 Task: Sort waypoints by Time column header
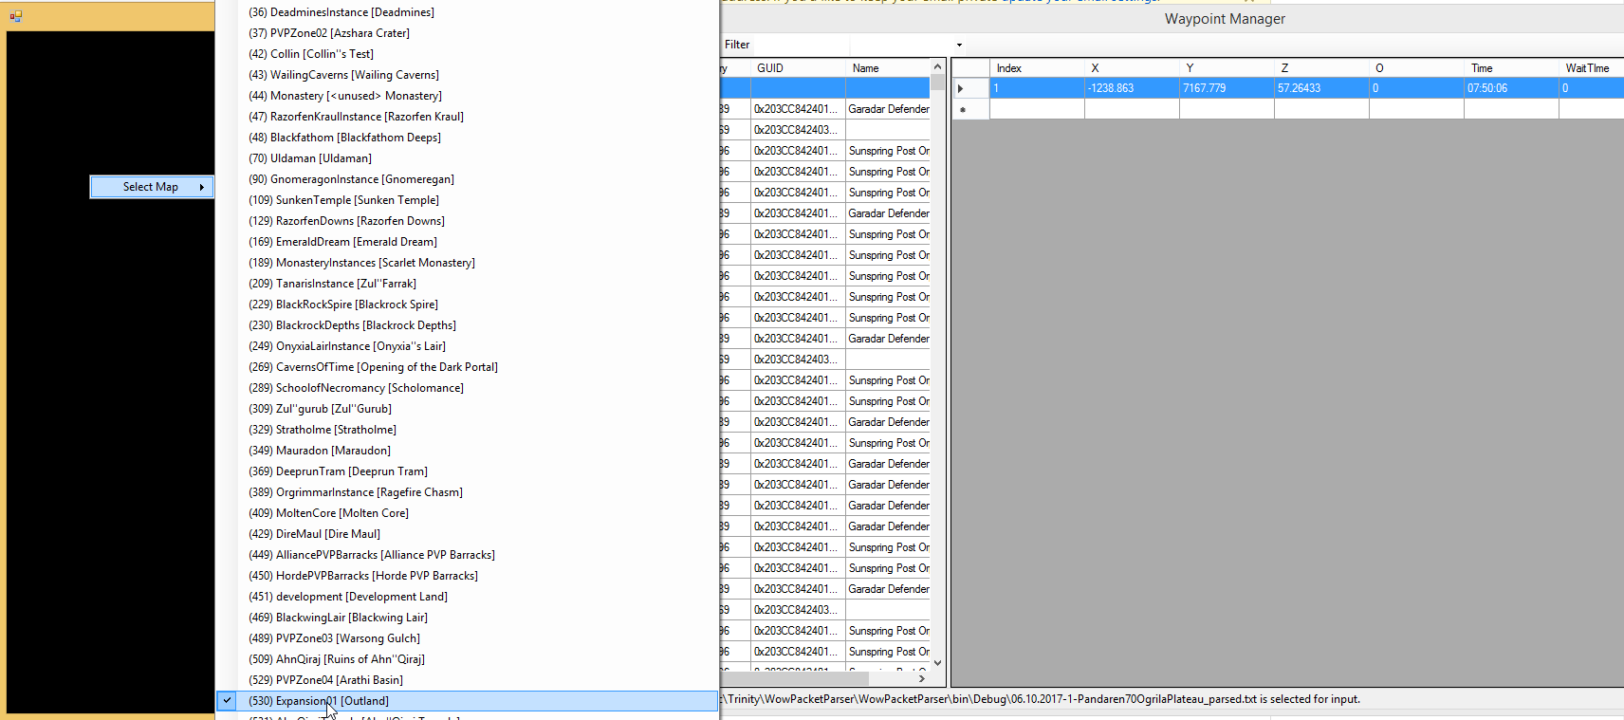click(1511, 68)
